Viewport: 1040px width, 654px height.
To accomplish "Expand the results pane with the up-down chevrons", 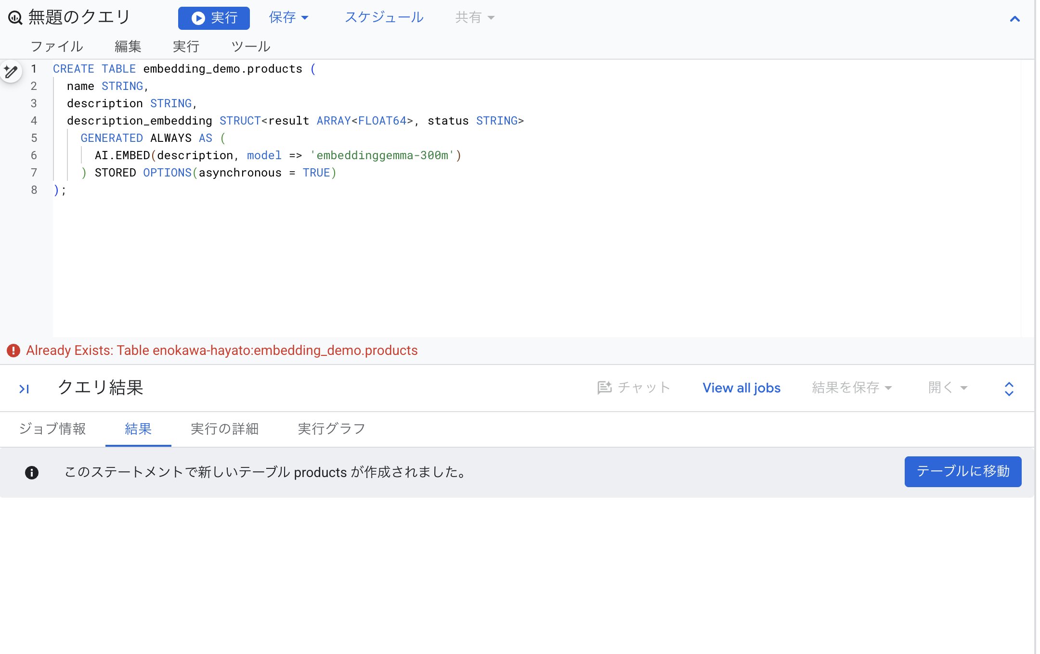I will pos(1009,389).
